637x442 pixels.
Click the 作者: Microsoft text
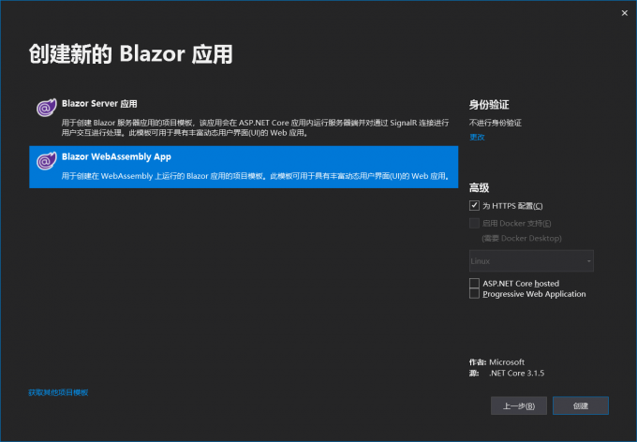coord(496,362)
